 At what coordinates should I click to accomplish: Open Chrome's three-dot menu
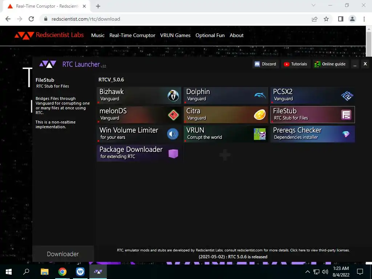tap(364, 19)
